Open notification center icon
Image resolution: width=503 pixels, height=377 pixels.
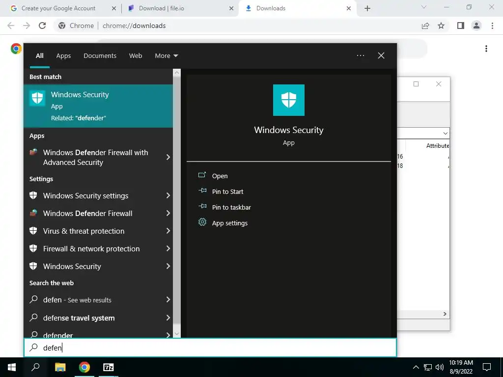point(487,367)
